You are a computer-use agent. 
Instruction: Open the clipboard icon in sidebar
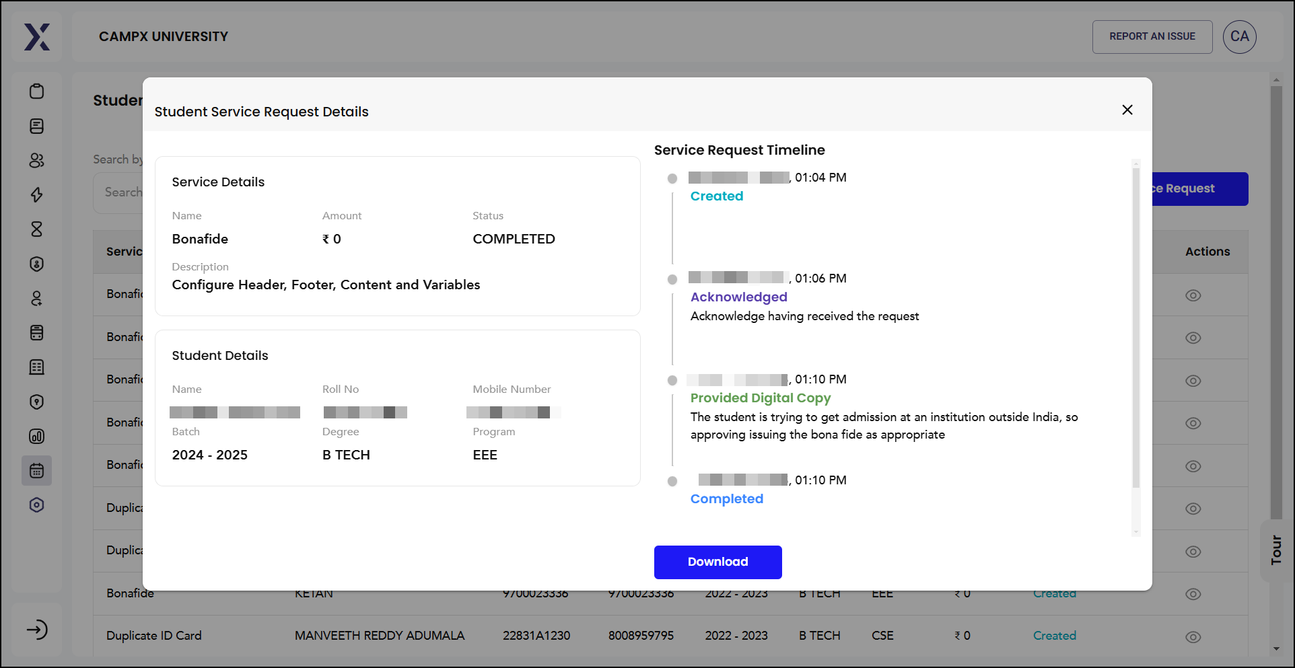[x=37, y=91]
